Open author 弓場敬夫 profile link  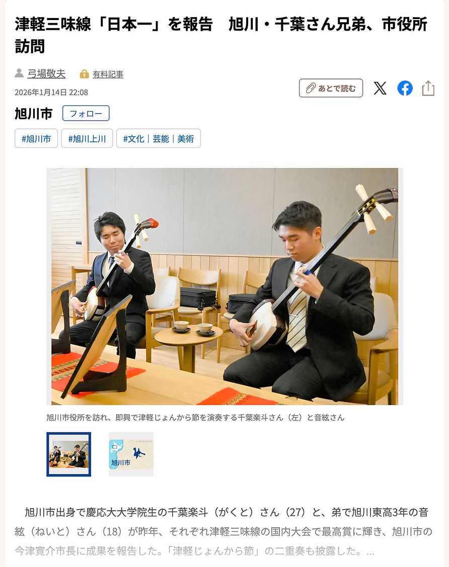point(46,74)
